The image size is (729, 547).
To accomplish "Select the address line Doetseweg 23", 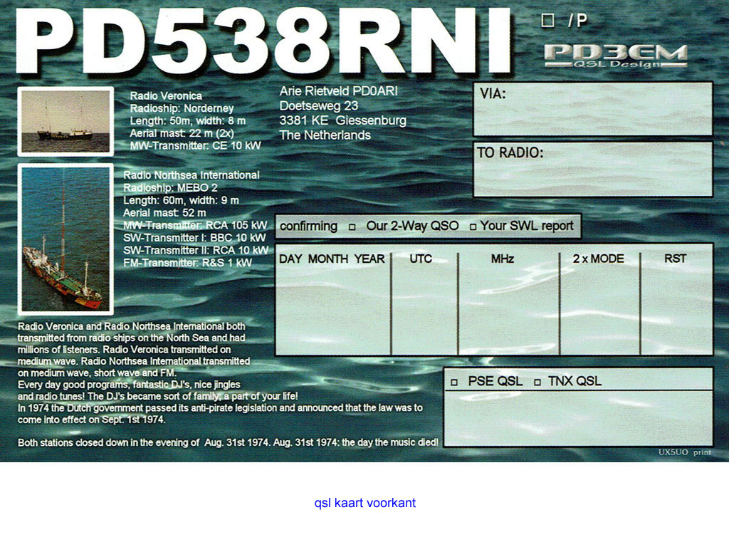I will click(x=319, y=106).
